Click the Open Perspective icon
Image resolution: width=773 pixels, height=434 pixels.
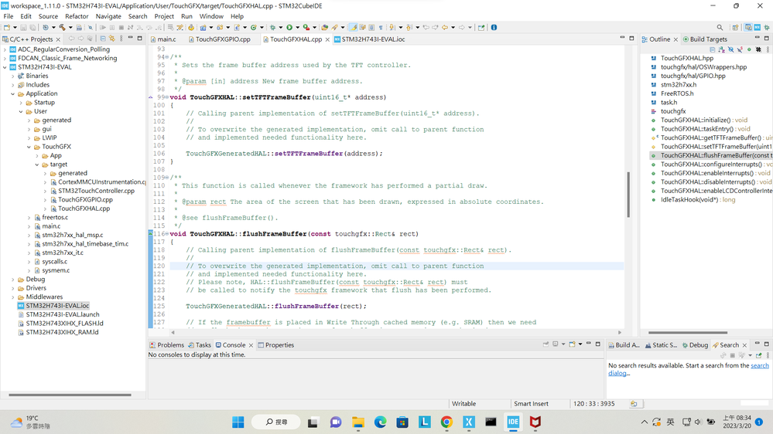click(735, 28)
